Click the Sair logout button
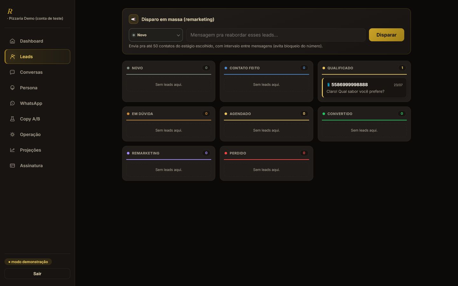 37,274
